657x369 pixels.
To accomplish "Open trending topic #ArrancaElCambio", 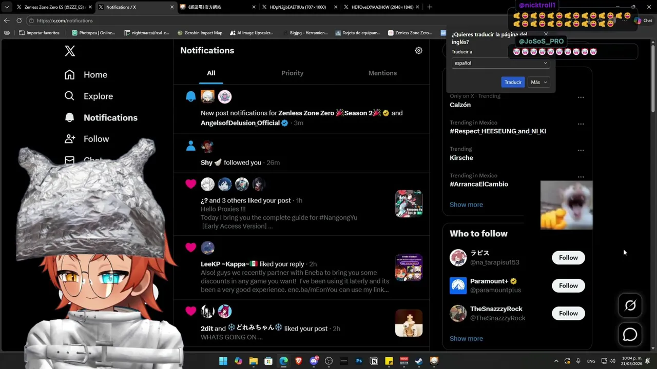I will point(479,184).
